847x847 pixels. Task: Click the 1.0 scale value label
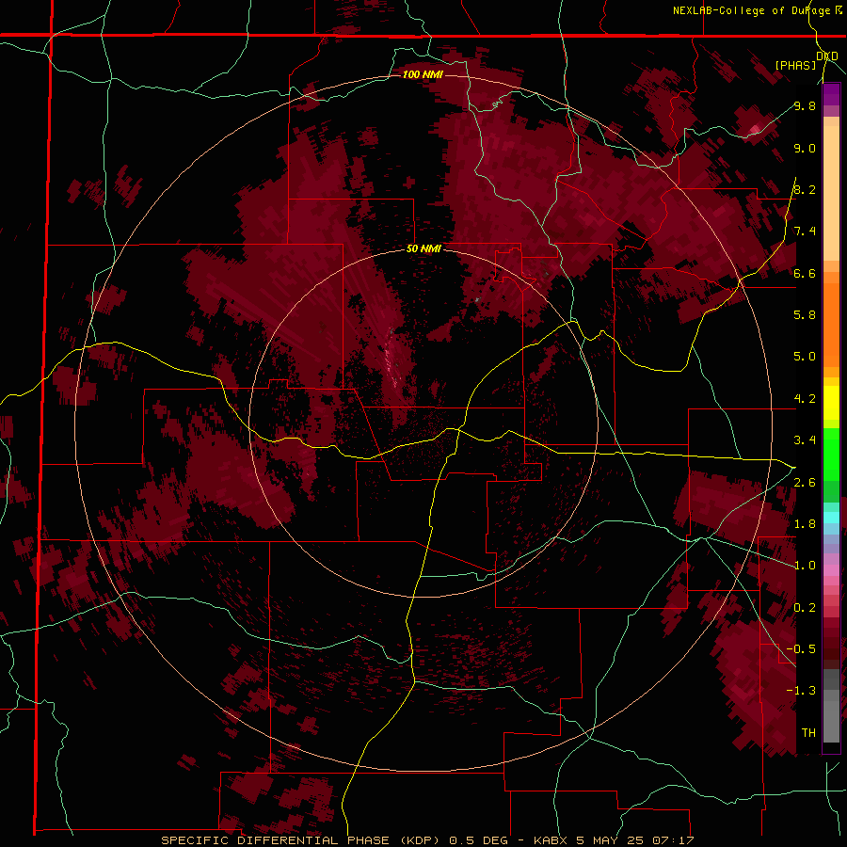click(x=805, y=566)
